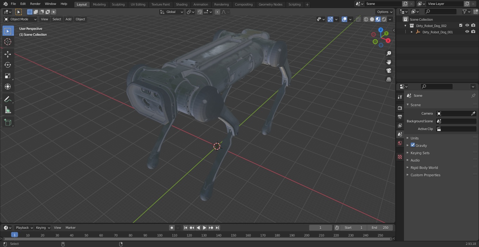
Task: Open the viewport Options dropdown
Action: [385, 12]
